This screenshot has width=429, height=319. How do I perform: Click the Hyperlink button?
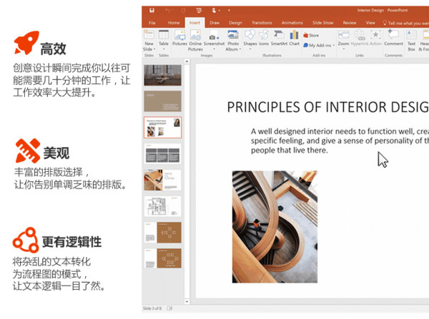click(x=360, y=37)
